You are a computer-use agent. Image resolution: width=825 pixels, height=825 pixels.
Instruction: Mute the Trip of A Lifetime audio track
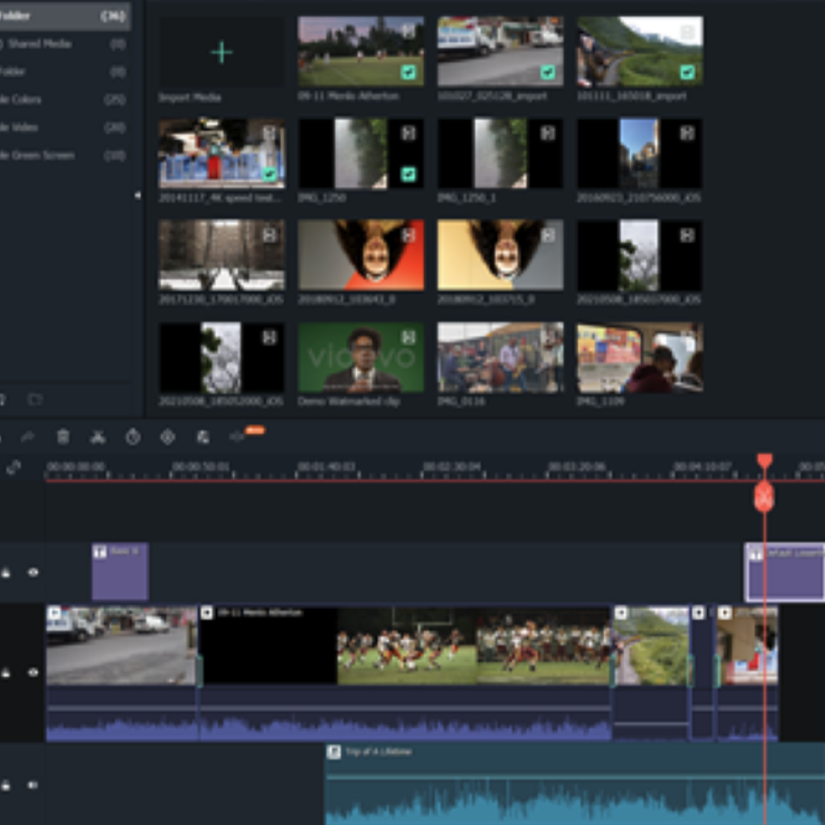(33, 785)
